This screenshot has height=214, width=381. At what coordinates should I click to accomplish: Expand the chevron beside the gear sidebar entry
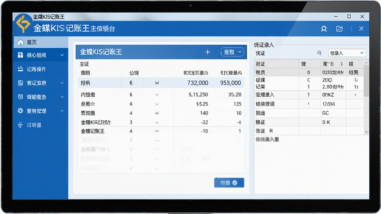tap(62, 111)
